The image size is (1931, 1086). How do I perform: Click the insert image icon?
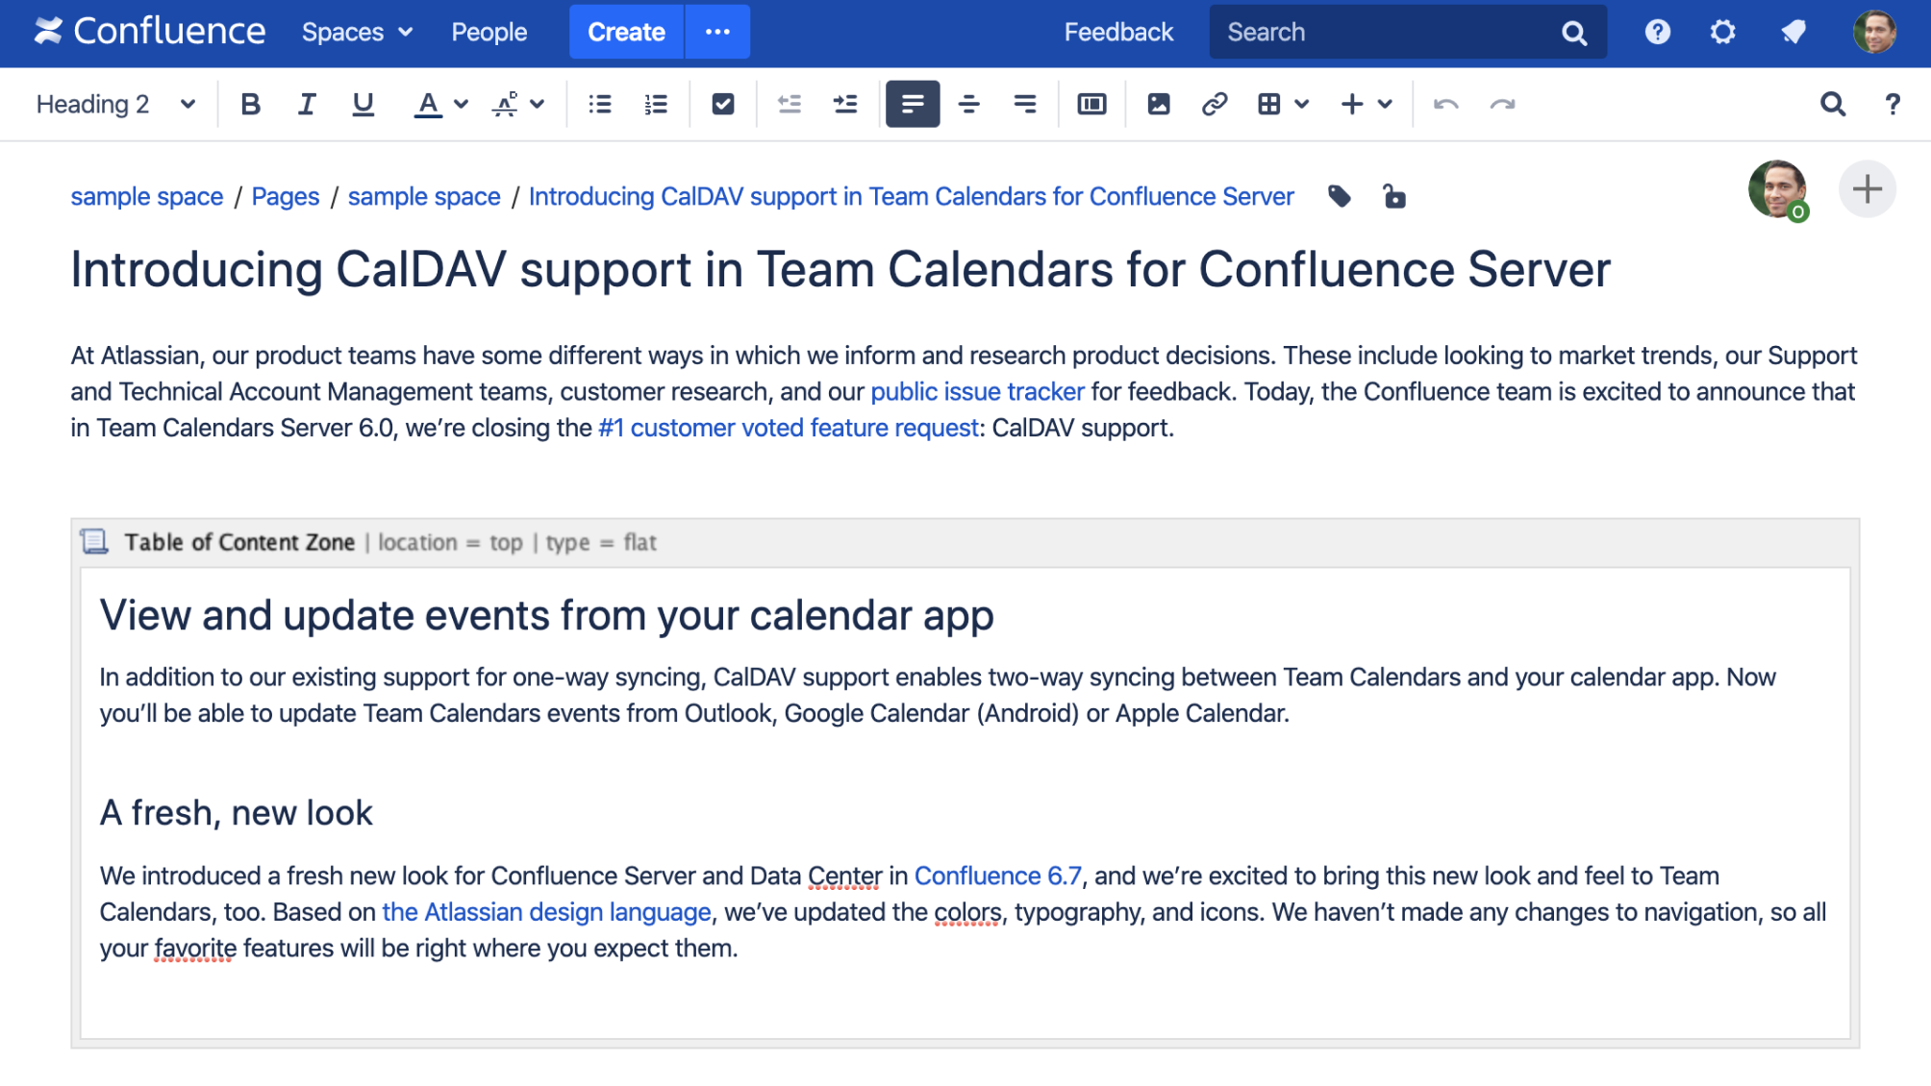click(1159, 104)
